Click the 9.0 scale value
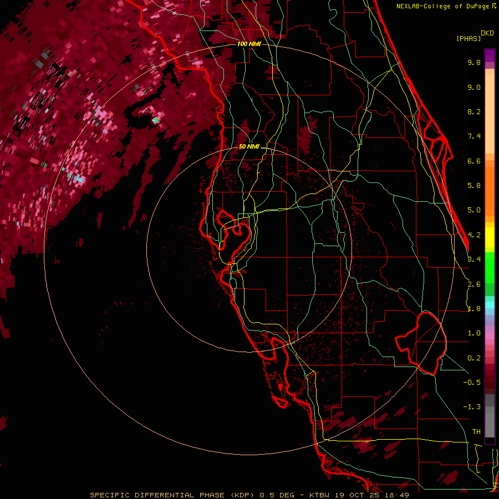 474,87
